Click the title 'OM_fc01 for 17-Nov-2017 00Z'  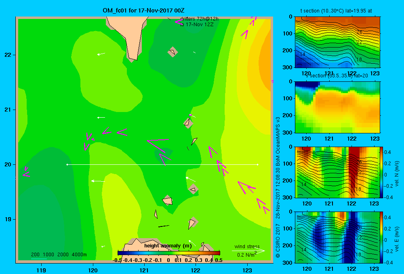143,10
